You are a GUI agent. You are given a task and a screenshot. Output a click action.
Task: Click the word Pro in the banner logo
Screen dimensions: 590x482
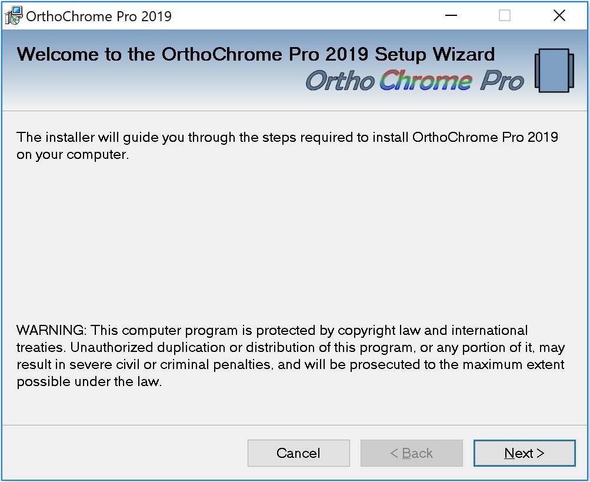click(502, 81)
